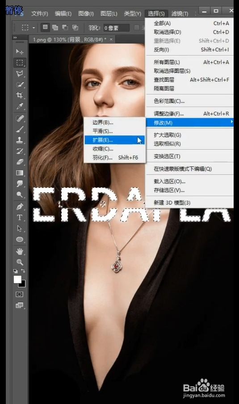Expand the toolbox double-arrow collapse control

point(15,37)
